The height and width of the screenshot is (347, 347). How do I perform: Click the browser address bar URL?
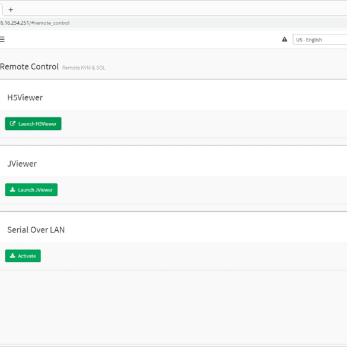pyautogui.click(x=35, y=23)
